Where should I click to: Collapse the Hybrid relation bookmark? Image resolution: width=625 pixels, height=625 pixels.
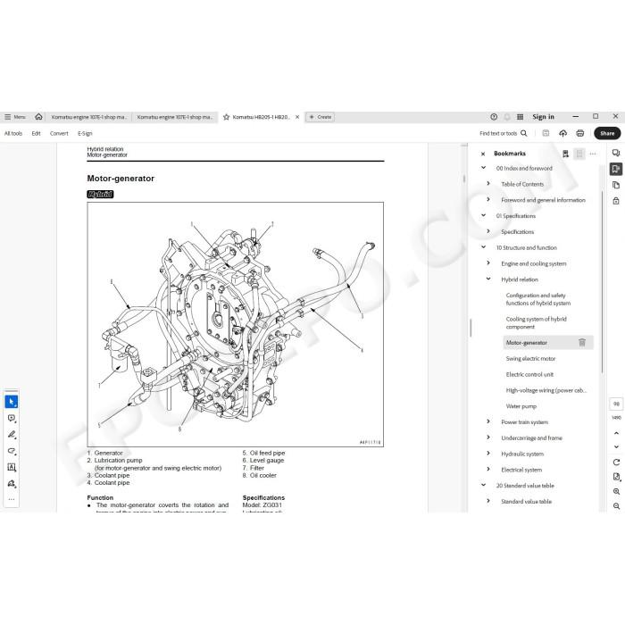pos(488,279)
